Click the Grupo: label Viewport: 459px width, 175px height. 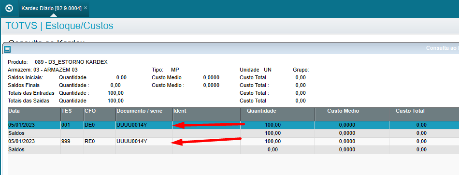point(301,70)
